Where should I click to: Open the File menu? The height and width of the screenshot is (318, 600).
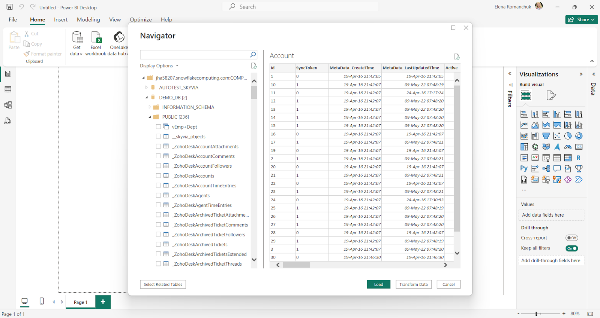[x=13, y=20]
